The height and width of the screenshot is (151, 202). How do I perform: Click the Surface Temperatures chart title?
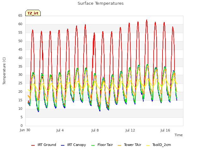click(101, 3)
